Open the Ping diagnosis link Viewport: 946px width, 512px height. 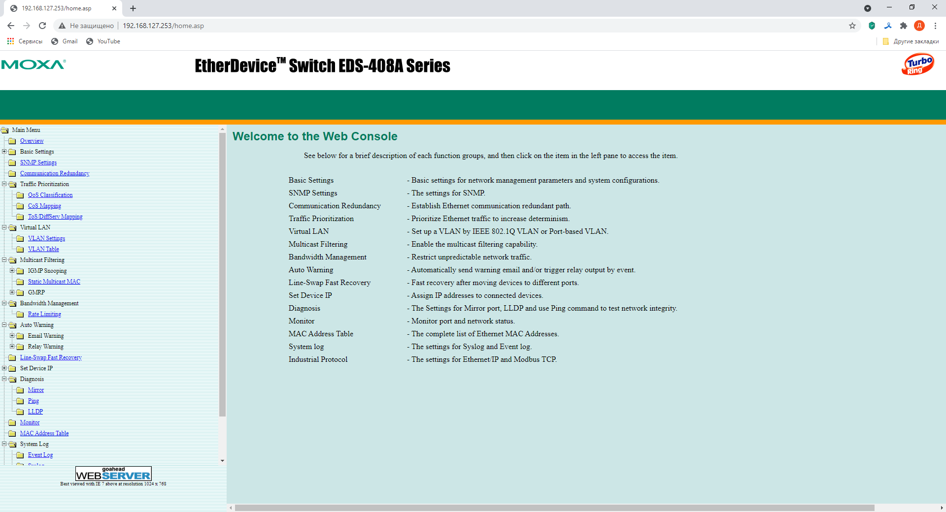34,401
